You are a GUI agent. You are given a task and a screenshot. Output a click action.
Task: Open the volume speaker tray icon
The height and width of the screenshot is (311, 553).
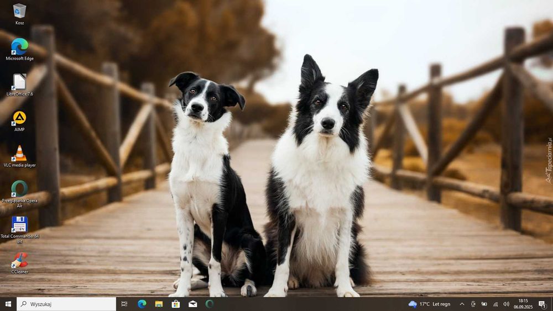tap(507, 304)
